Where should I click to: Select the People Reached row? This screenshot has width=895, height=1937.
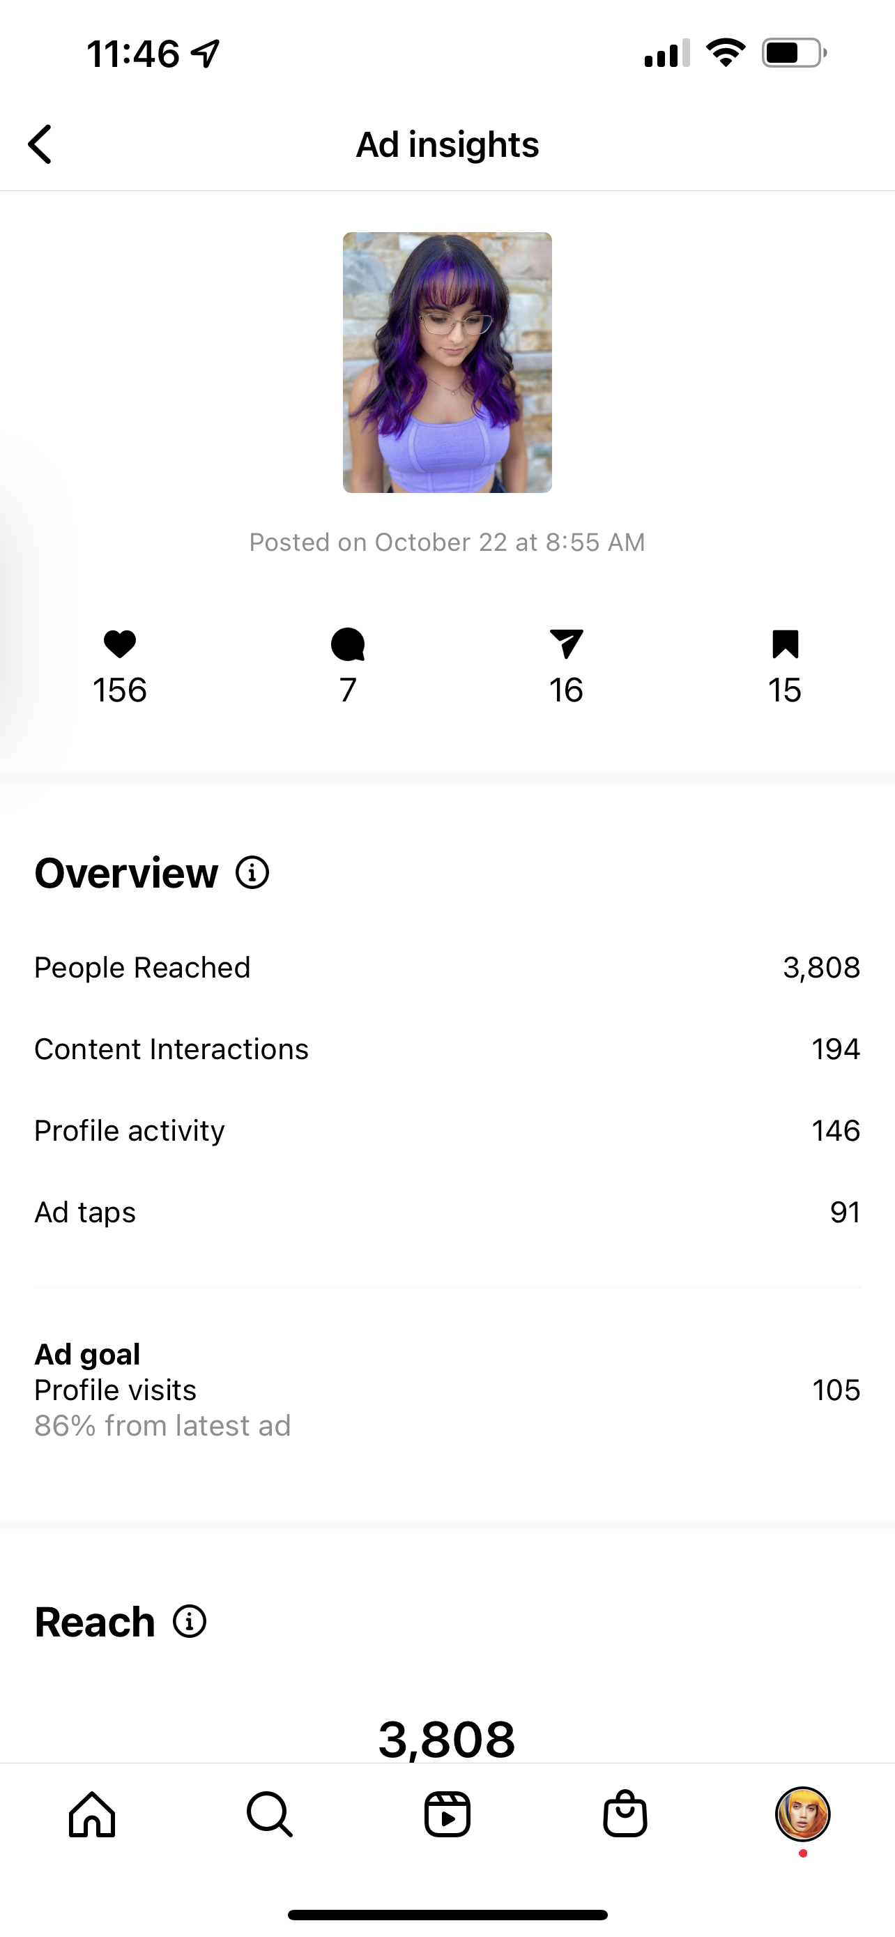coord(447,968)
